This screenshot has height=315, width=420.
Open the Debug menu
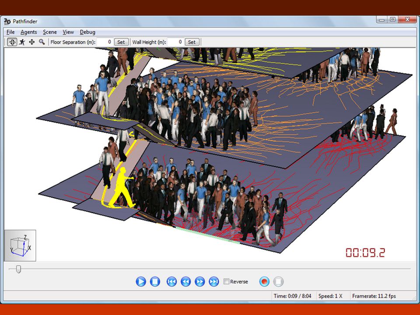click(x=87, y=32)
